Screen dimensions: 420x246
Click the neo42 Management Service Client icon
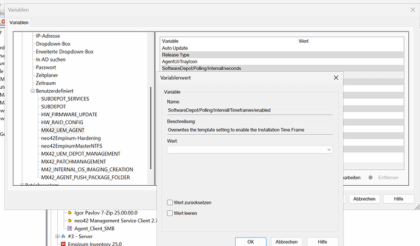(x=69, y=220)
